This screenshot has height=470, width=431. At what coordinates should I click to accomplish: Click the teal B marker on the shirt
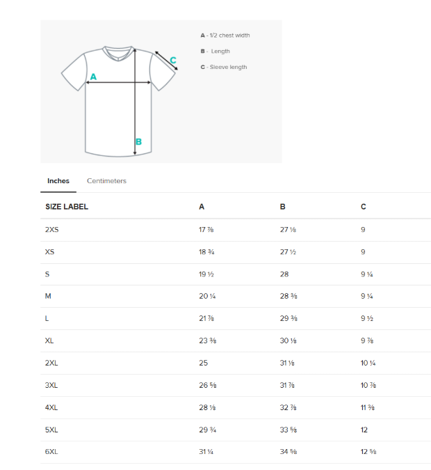click(x=139, y=142)
